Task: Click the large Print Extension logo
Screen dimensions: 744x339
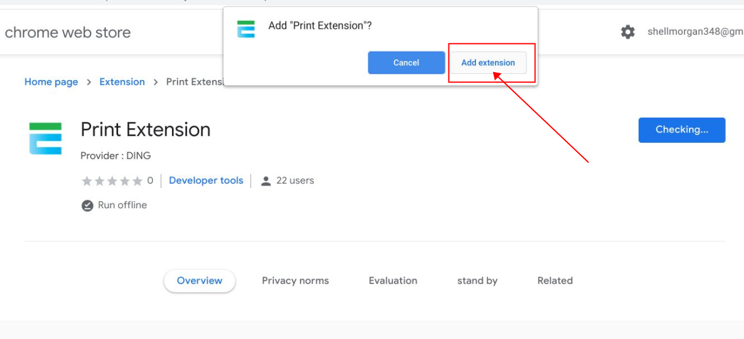Action: coord(46,138)
